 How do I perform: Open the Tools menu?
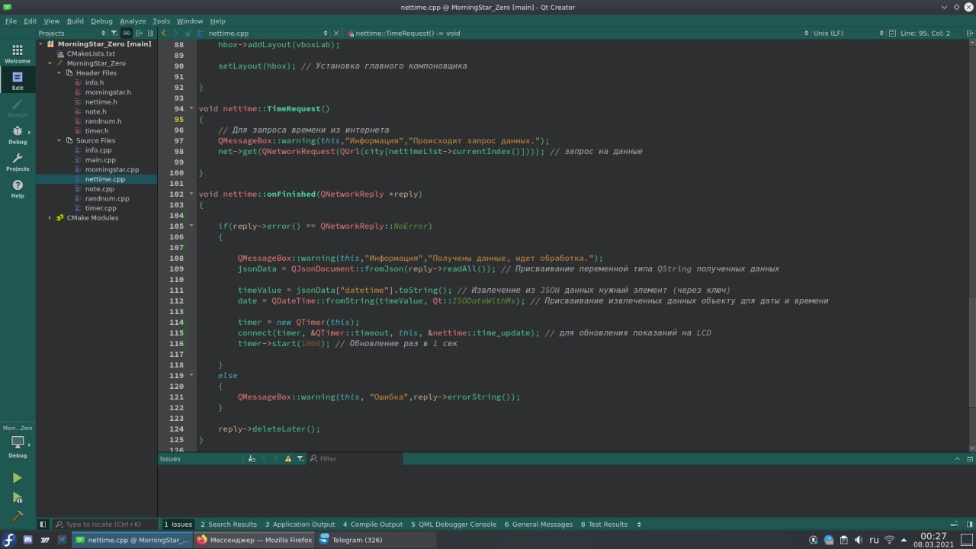pos(161,21)
